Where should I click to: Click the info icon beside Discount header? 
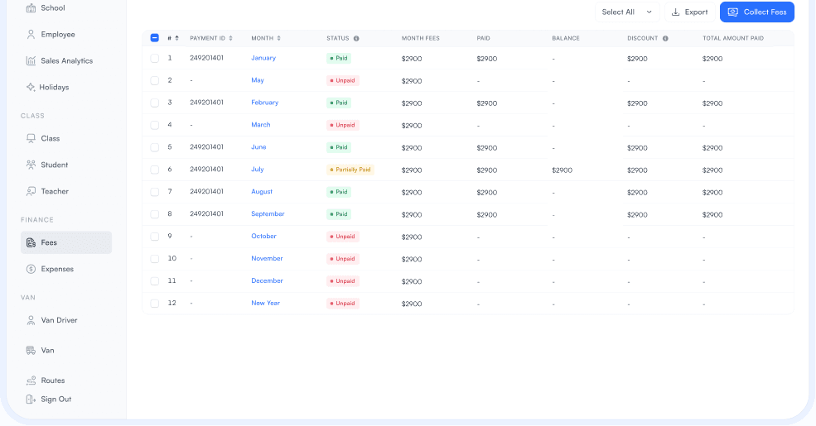tap(665, 38)
